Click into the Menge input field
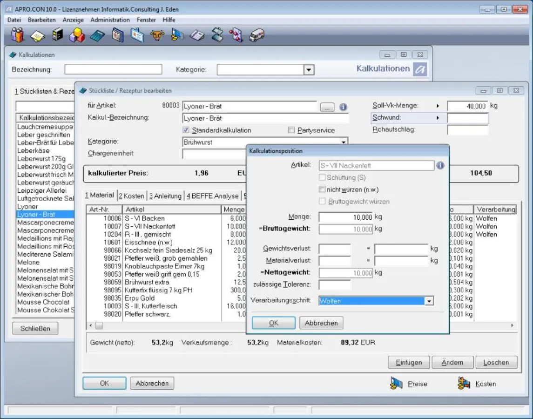The height and width of the screenshot is (419, 533). pyautogui.click(x=346, y=217)
